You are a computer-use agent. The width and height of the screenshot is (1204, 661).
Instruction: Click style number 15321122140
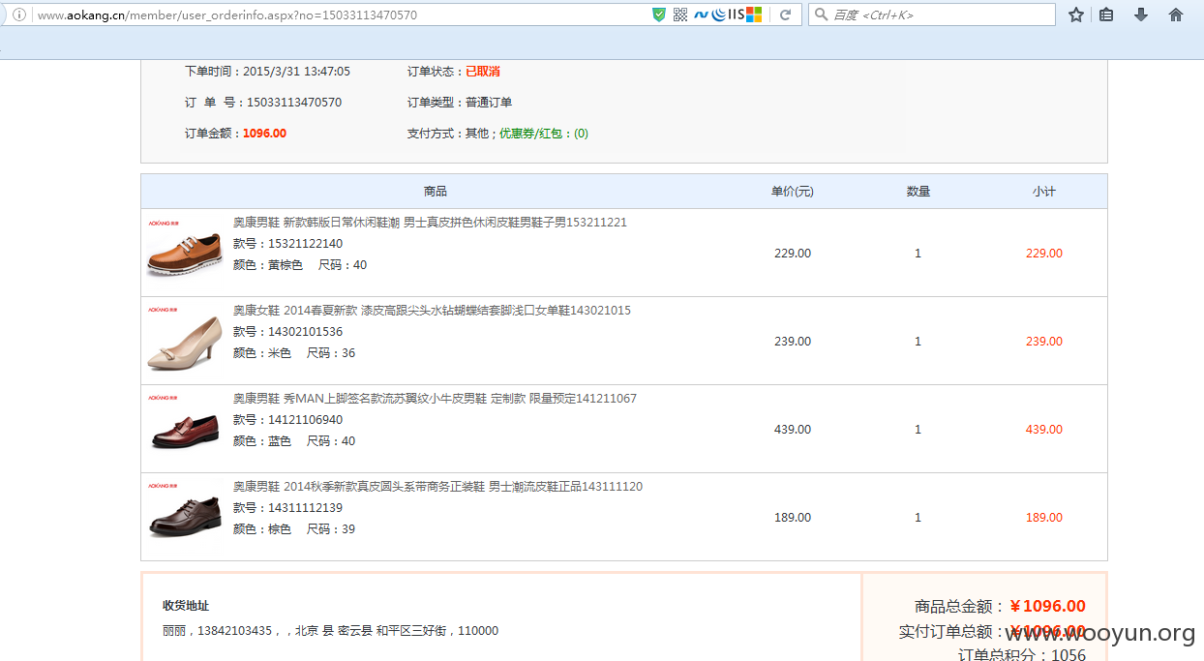click(305, 244)
